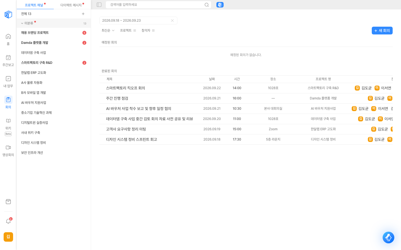
Task: Click the orange 김 profile avatar
Action: [8, 237]
